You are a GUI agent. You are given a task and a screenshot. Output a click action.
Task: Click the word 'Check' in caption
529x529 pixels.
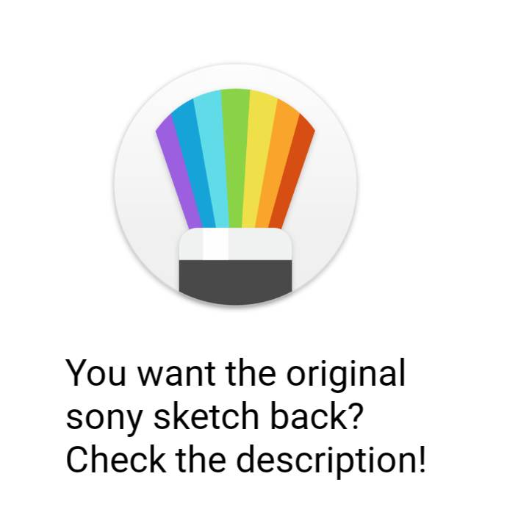tap(116, 458)
